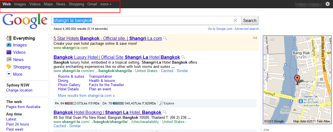Open Shopping in the top bar
The height and width of the screenshot is (132, 333).
76,4
